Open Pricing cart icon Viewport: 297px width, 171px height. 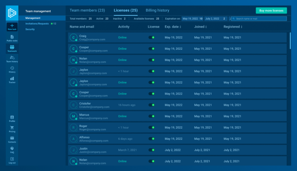pos(12,129)
